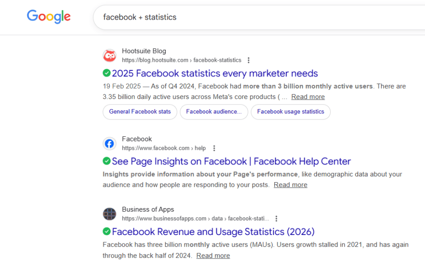The width and height of the screenshot is (425, 264).
Task: Expand Read more on Page Insights snippet
Action: [x=290, y=185]
